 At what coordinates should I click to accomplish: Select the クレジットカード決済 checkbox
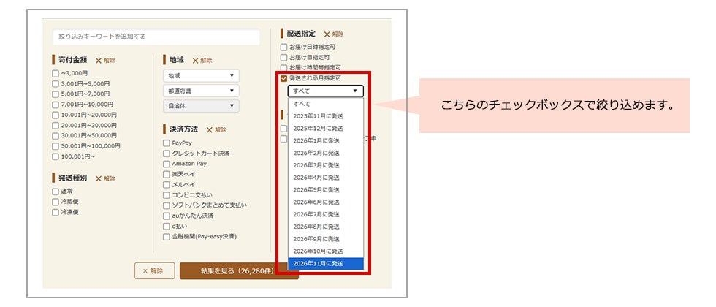click(167, 153)
